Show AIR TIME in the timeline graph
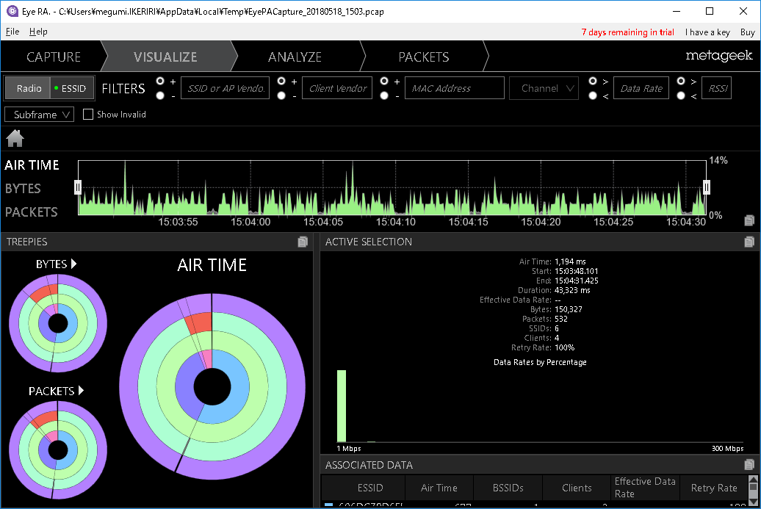Screen dimensions: 761x509 [32, 165]
